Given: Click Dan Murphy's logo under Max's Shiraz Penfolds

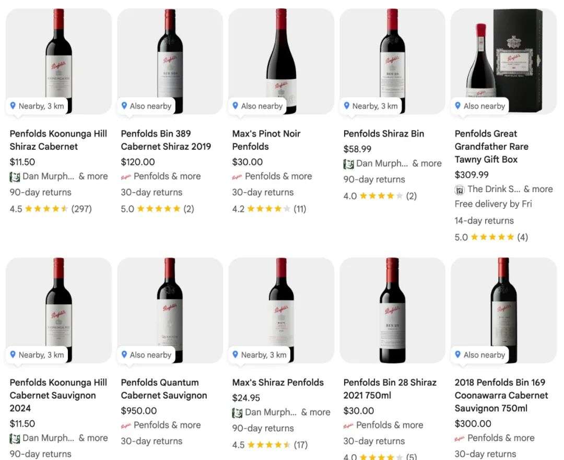Looking at the screenshot, I should click(237, 413).
